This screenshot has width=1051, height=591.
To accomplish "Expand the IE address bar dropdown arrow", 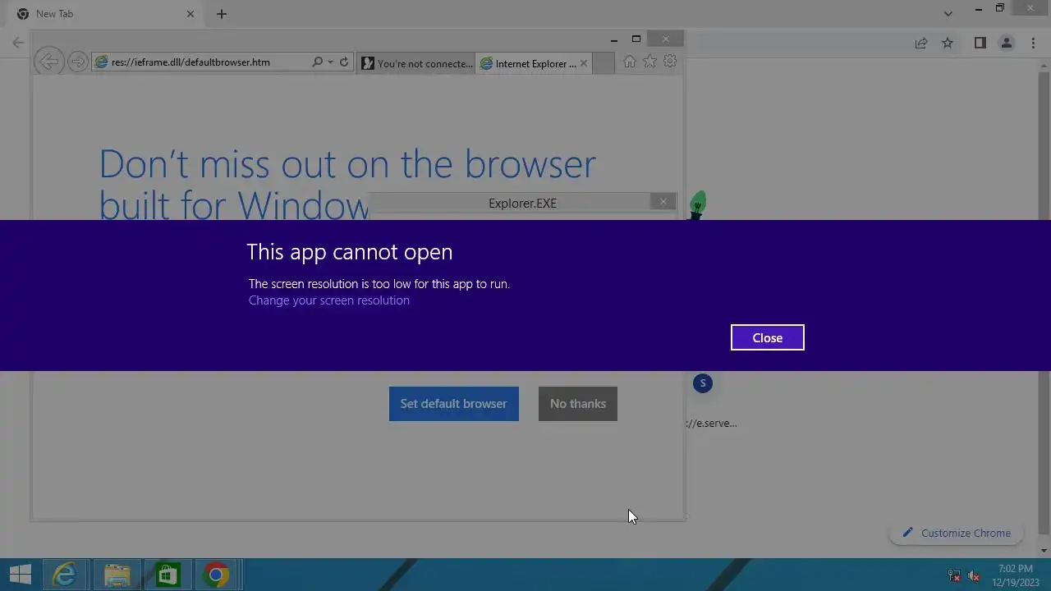I will pos(330,62).
